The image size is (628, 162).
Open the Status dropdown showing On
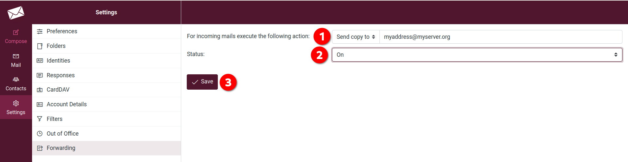[477, 55]
